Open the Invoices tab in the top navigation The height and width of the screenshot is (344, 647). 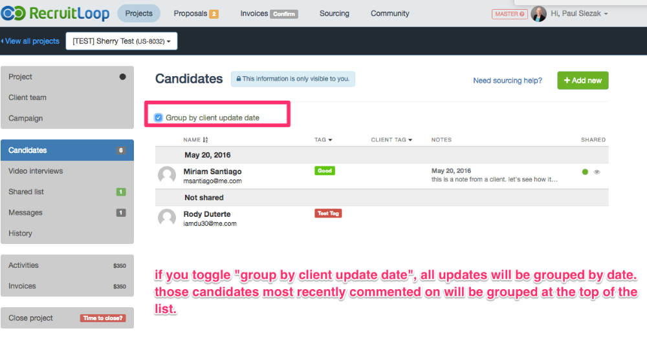pyautogui.click(x=254, y=14)
